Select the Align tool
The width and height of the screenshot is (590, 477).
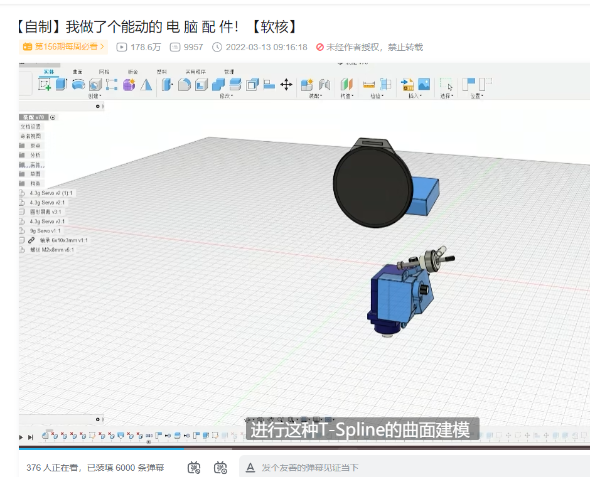269,85
